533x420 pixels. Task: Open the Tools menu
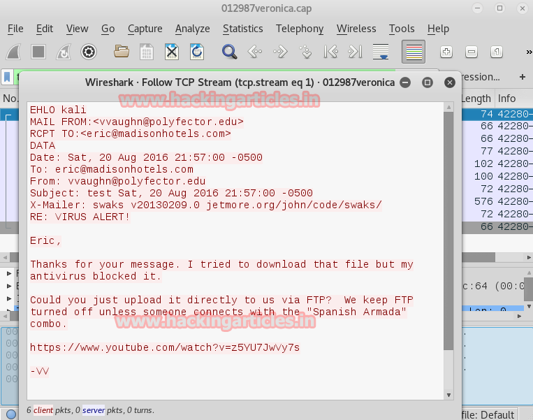click(x=402, y=29)
